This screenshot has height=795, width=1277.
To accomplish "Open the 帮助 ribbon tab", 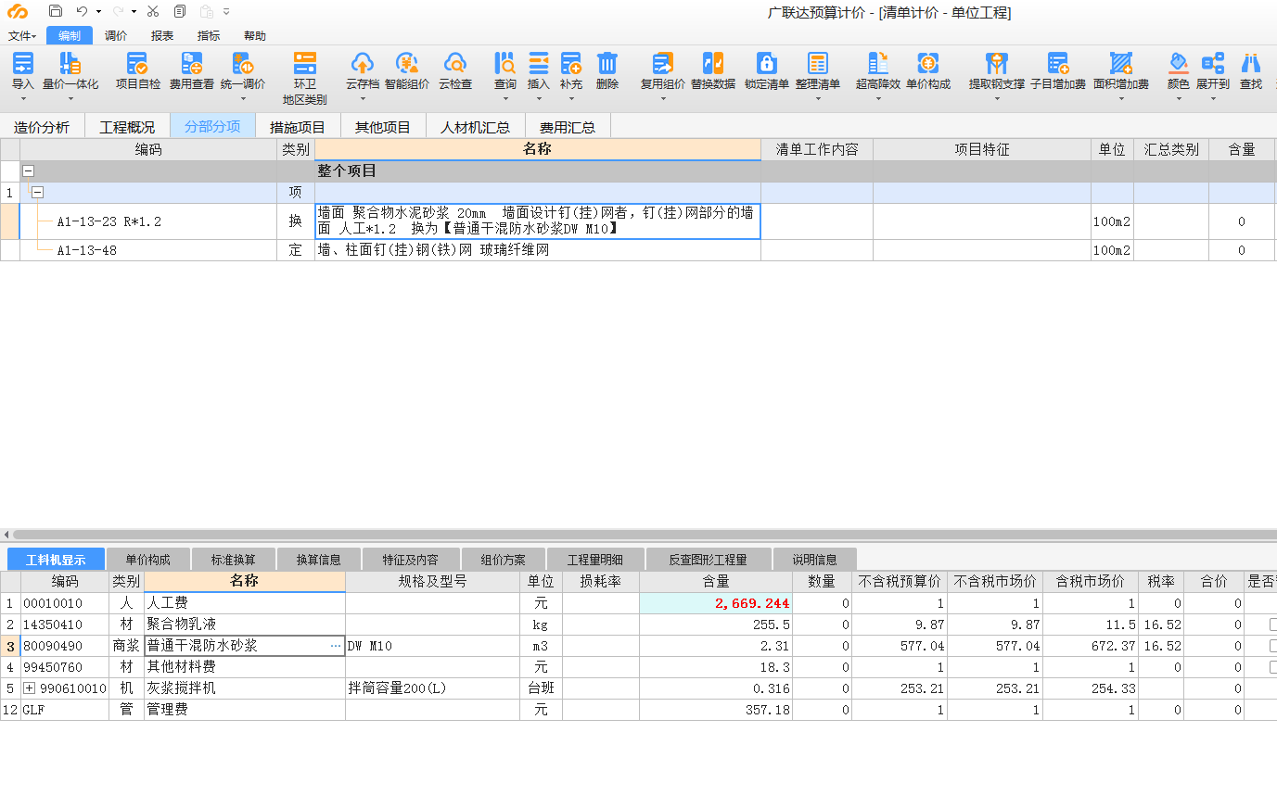I will pos(255,36).
